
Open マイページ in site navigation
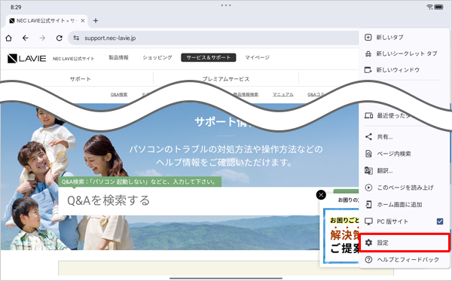(257, 58)
